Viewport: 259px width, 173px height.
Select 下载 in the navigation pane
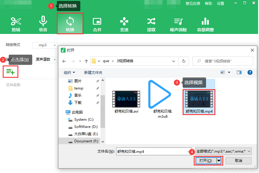click(x=78, y=103)
